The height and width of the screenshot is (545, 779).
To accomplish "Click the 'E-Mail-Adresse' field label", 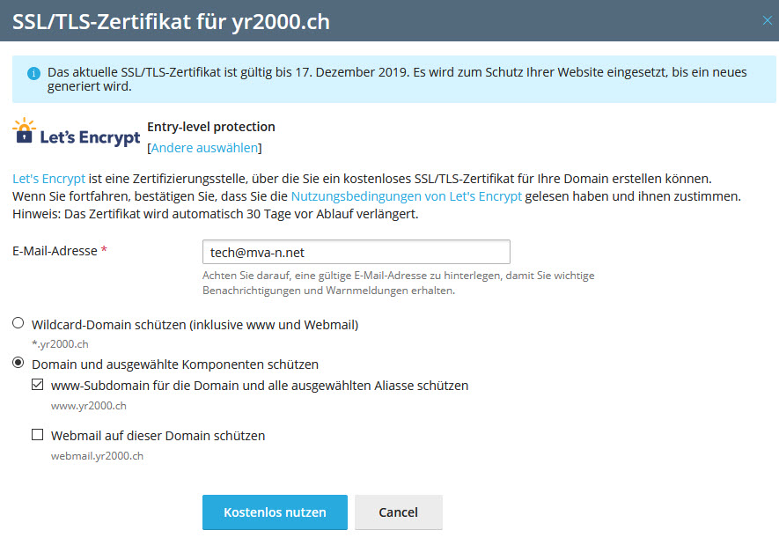I will [x=55, y=251].
